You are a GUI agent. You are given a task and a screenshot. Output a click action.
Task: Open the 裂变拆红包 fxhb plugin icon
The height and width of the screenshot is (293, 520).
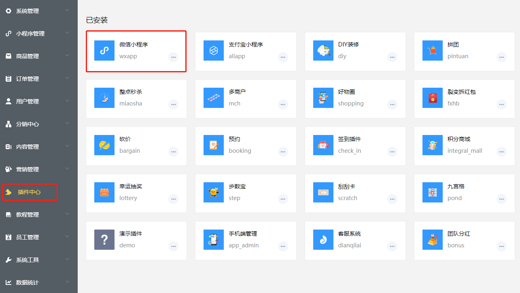click(x=433, y=98)
